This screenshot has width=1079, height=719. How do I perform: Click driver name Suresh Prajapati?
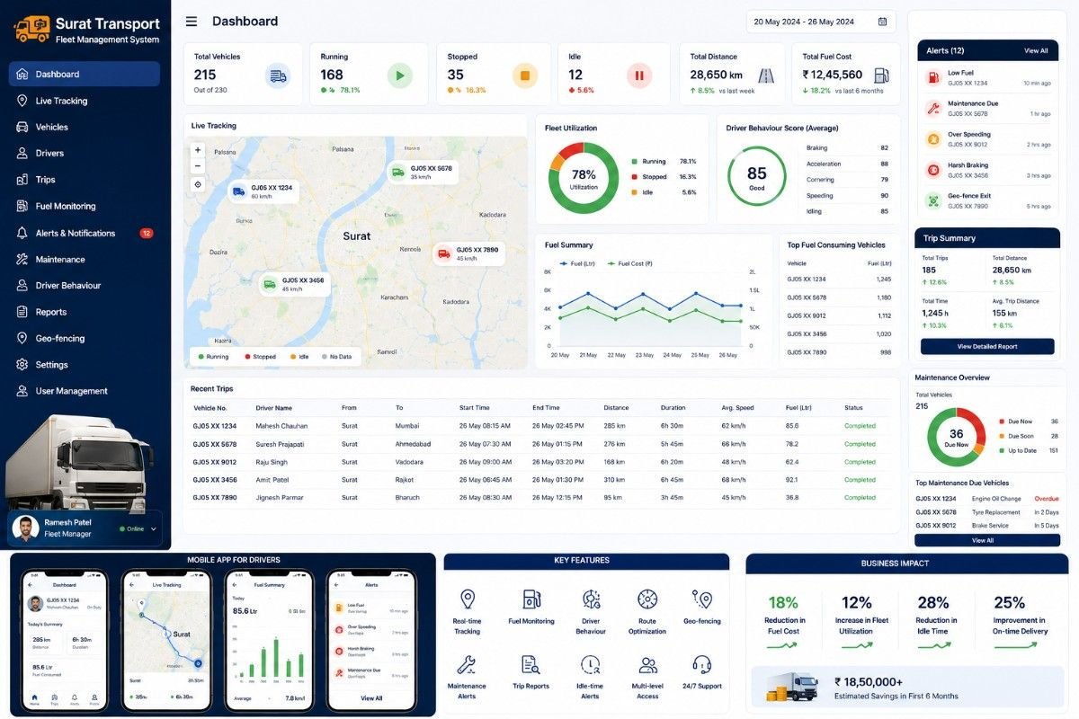point(280,444)
